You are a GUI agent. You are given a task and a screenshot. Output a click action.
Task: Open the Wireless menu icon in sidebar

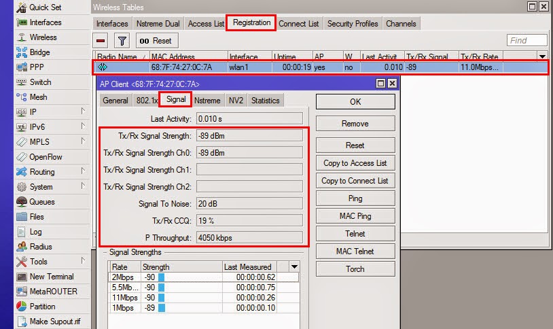coord(22,37)
